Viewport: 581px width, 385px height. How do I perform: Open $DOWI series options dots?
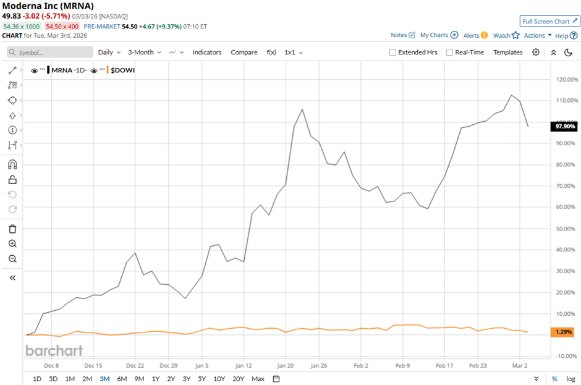coord(102,69)
